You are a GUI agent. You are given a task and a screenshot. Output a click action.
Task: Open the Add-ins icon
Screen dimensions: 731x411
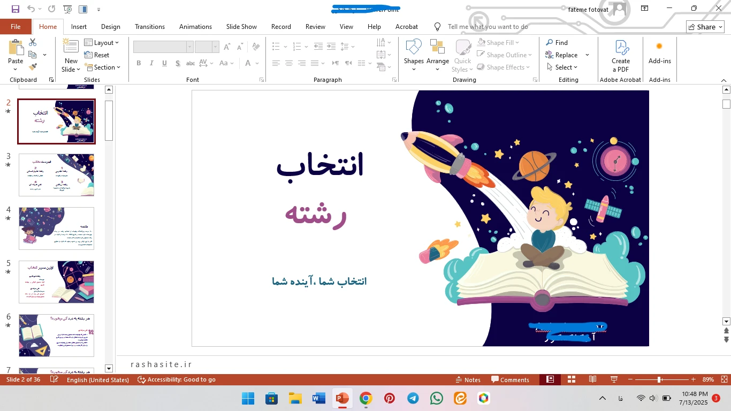click(659, 47)
